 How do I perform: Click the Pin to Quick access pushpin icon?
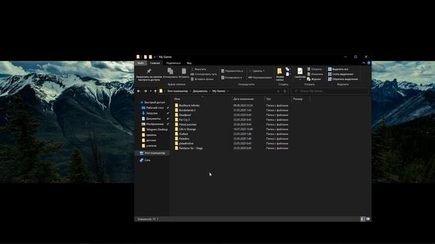[x=149, y=71]
